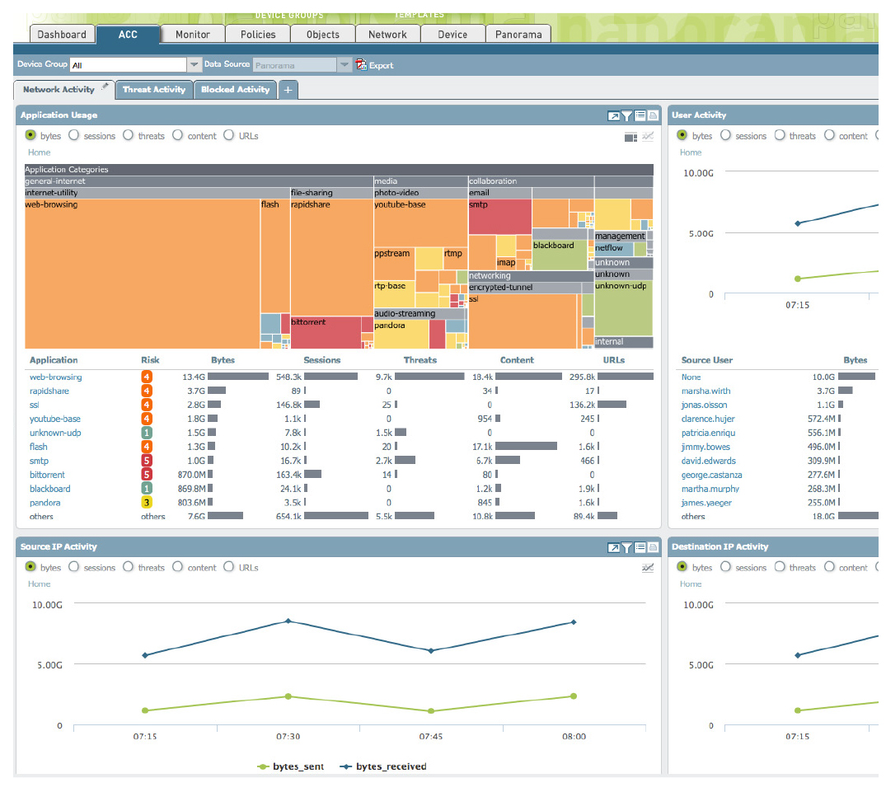Click the plus icon to add new tab
Viewport: 886px width, 792px height.
(x=288, y=90)
